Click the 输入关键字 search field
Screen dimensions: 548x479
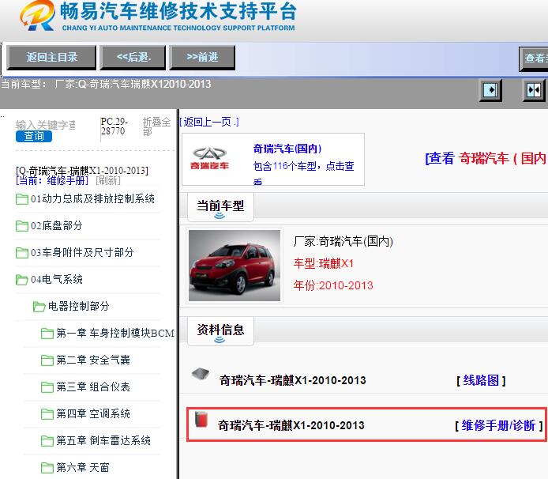pos(46,125)
